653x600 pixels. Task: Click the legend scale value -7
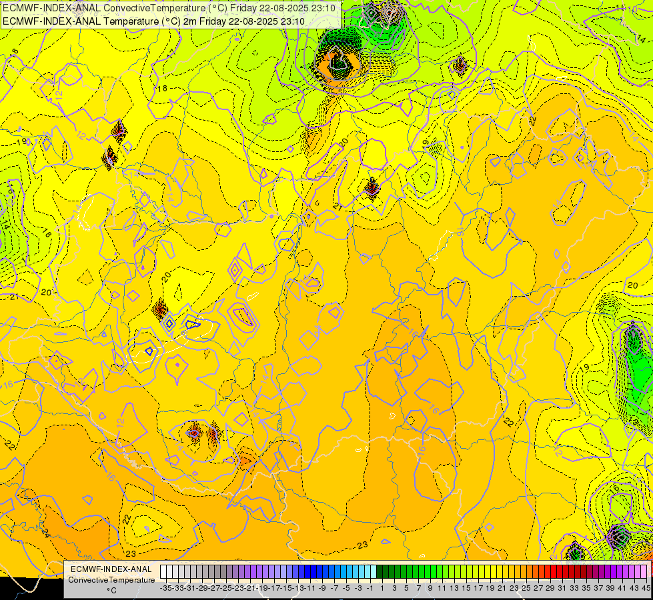pyautogui.click(x=334, y=589)
